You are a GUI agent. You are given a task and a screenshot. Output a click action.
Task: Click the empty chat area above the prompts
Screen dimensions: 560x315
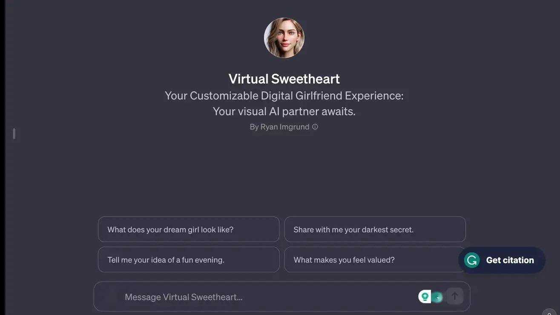click(284, 174)
